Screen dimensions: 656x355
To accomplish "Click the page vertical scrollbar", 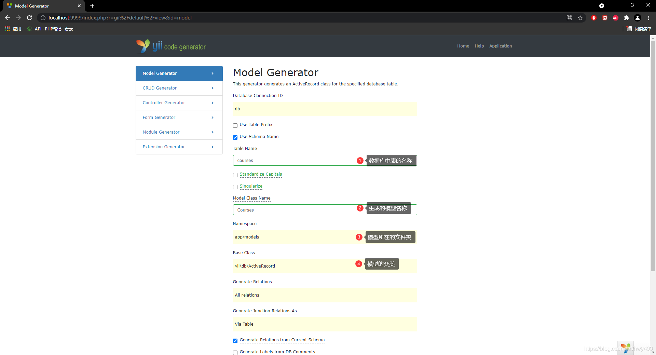I will tap(653, 156).
